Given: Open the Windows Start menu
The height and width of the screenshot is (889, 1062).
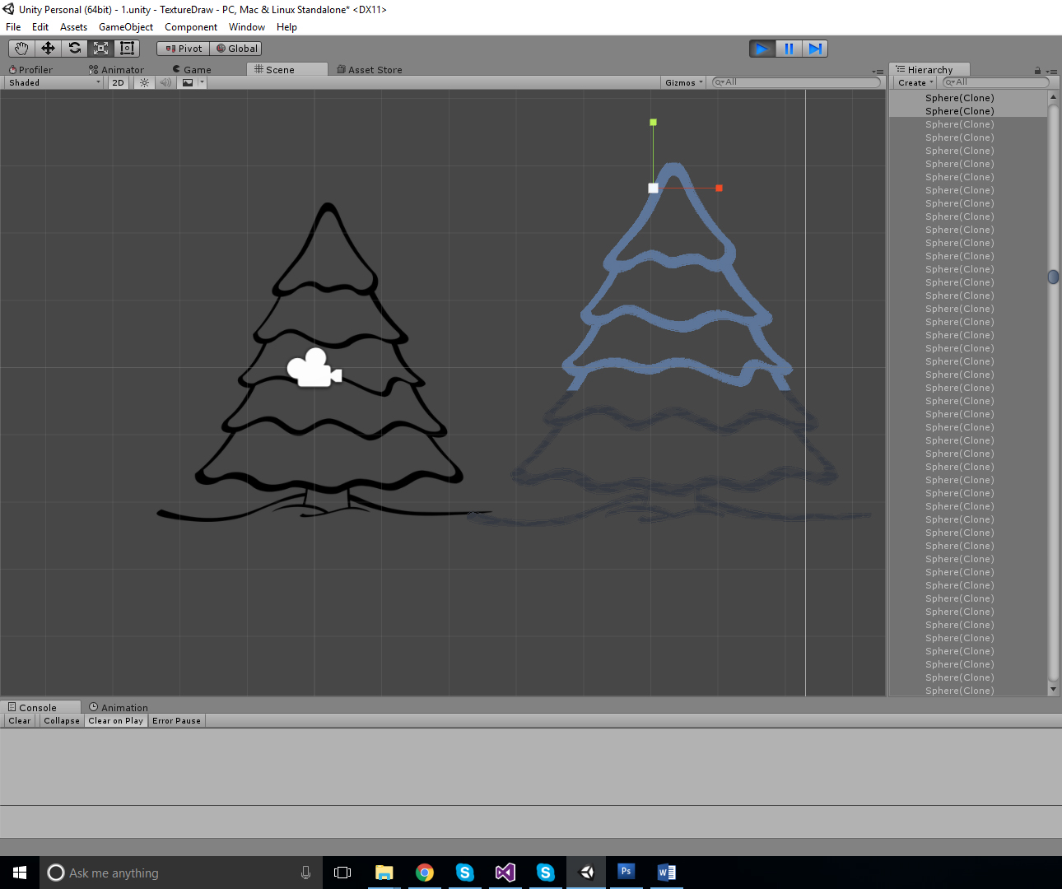Looking at the screenshot, I should (20, 873).
